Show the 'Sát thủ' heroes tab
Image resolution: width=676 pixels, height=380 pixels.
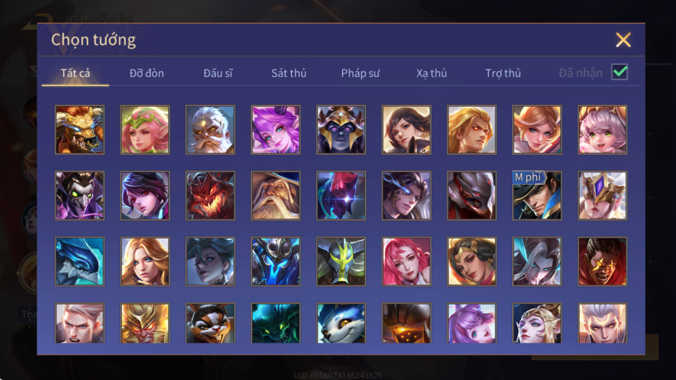[x=289, y=73]
